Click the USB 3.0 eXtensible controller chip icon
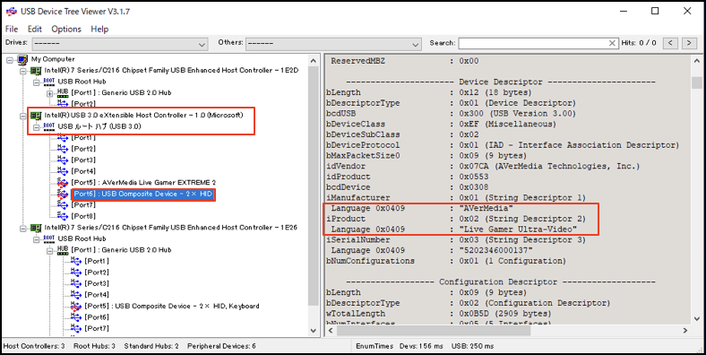The width and height of the screenshot is (706, 355). pyautogui.click(x=36, y=116)
